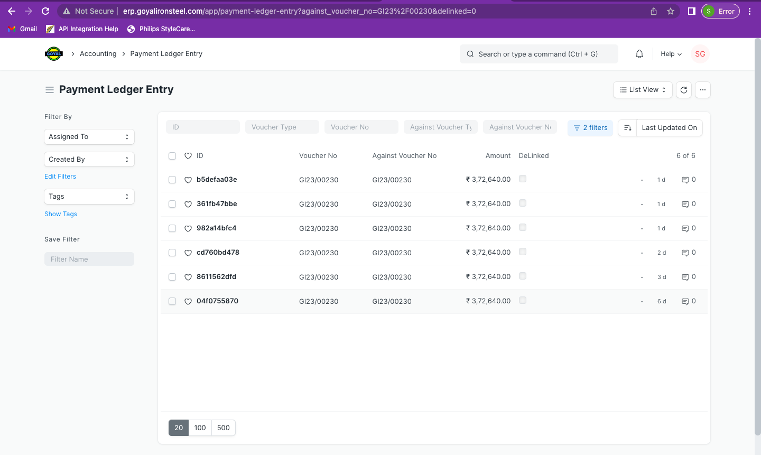
Task: Check the row for entry 361fb47bbe
Action: pos(172,204)
